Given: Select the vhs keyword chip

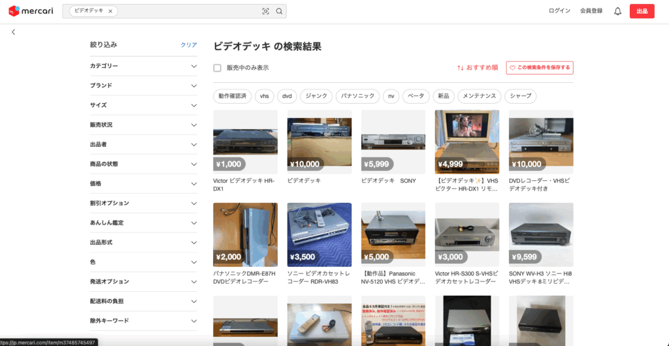Looking at the screenshot, I should click(265, 97).
